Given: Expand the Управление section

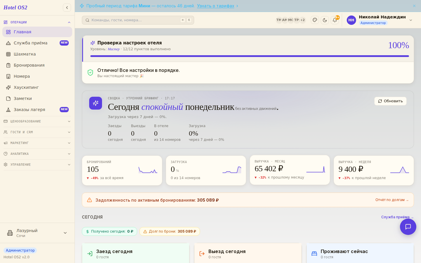Looking at the screenshot, I should coord(37,165).
